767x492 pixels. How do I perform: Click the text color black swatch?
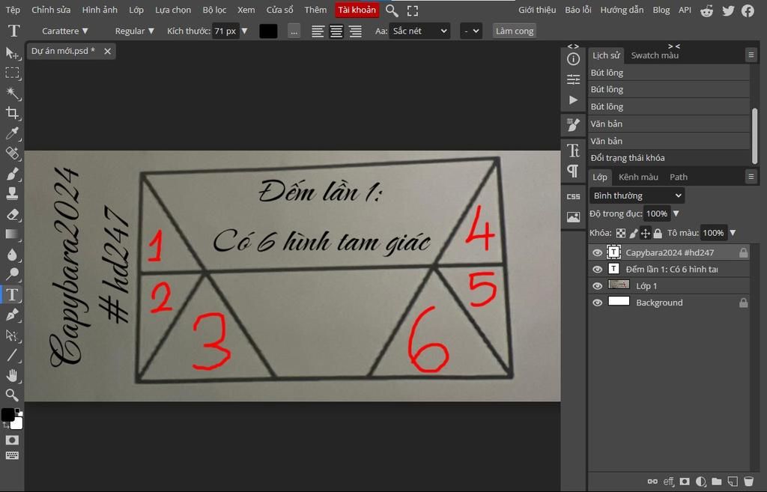(x=268, y=31)
